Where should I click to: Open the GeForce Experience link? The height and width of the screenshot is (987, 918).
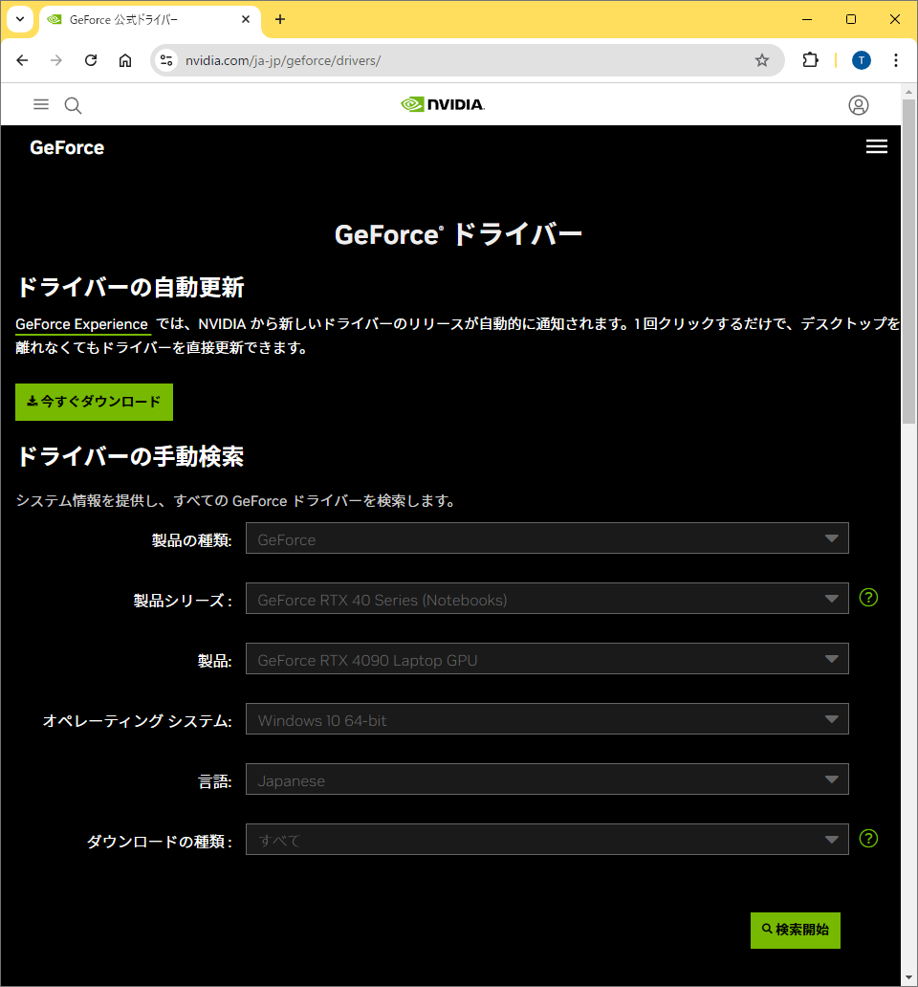81,323
